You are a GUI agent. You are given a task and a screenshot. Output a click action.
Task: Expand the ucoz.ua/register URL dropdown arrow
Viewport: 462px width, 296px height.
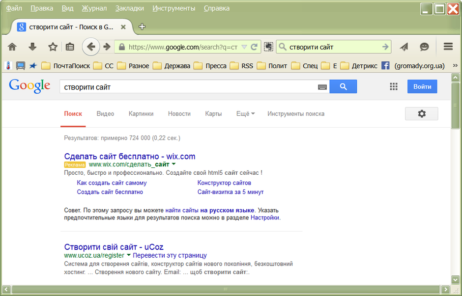[x=128, y=255]
